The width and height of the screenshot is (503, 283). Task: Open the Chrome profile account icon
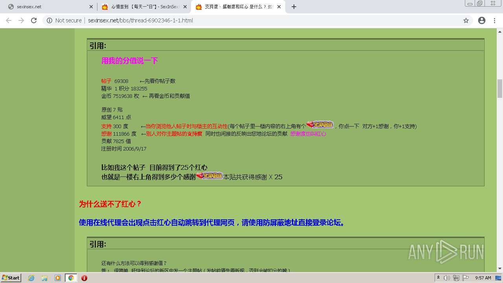tap(482, 20)
